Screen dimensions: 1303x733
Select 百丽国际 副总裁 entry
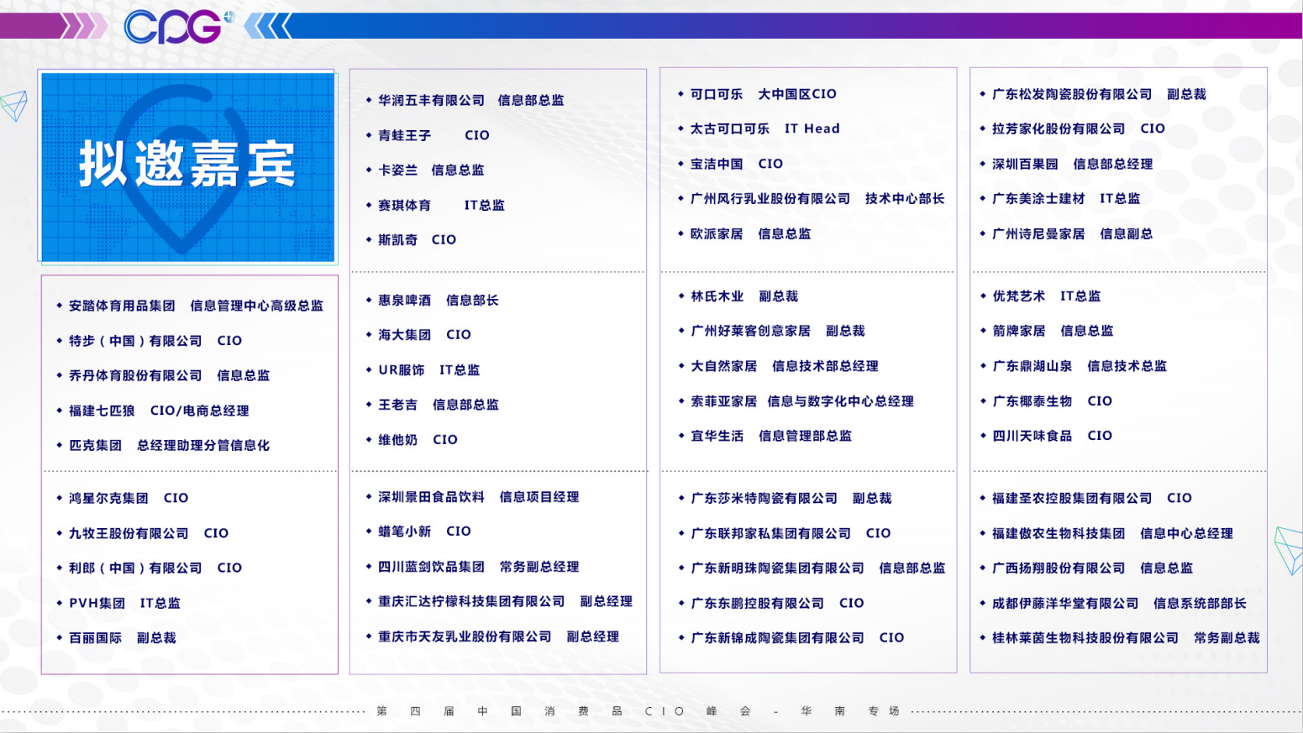pyautogui.click(x=122, y=638)
